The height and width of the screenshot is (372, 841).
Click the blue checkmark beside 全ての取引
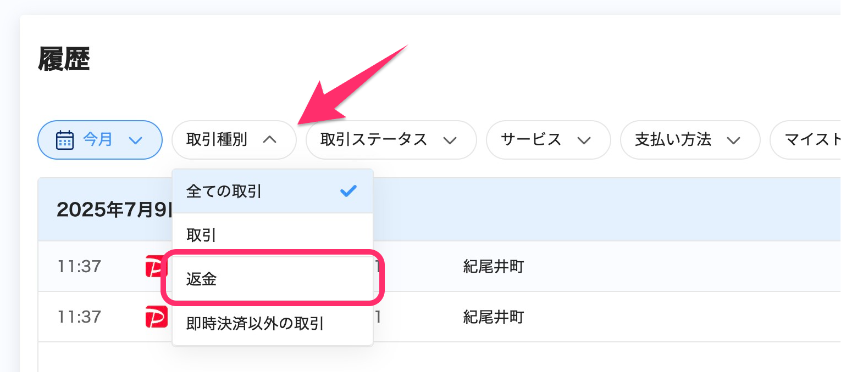coord(348,191)
